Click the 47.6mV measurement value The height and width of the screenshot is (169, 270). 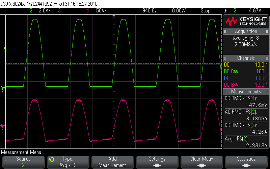click(x=258, y=105)
